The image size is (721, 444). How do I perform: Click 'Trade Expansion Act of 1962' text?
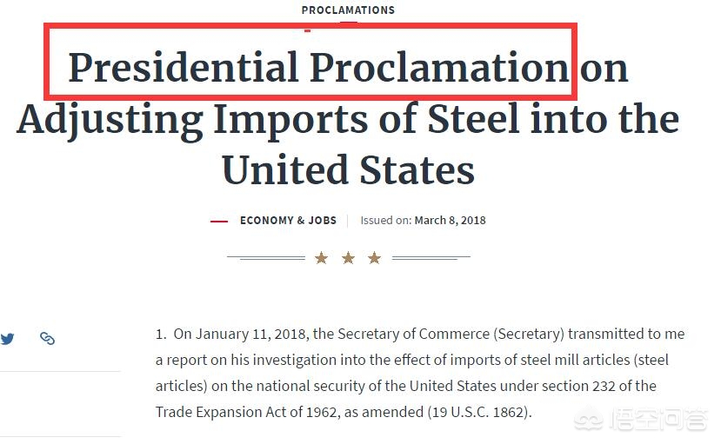point(246,412)
